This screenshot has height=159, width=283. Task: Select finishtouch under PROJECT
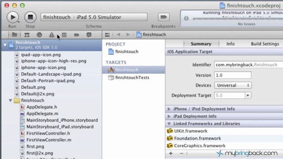(127, 52)
